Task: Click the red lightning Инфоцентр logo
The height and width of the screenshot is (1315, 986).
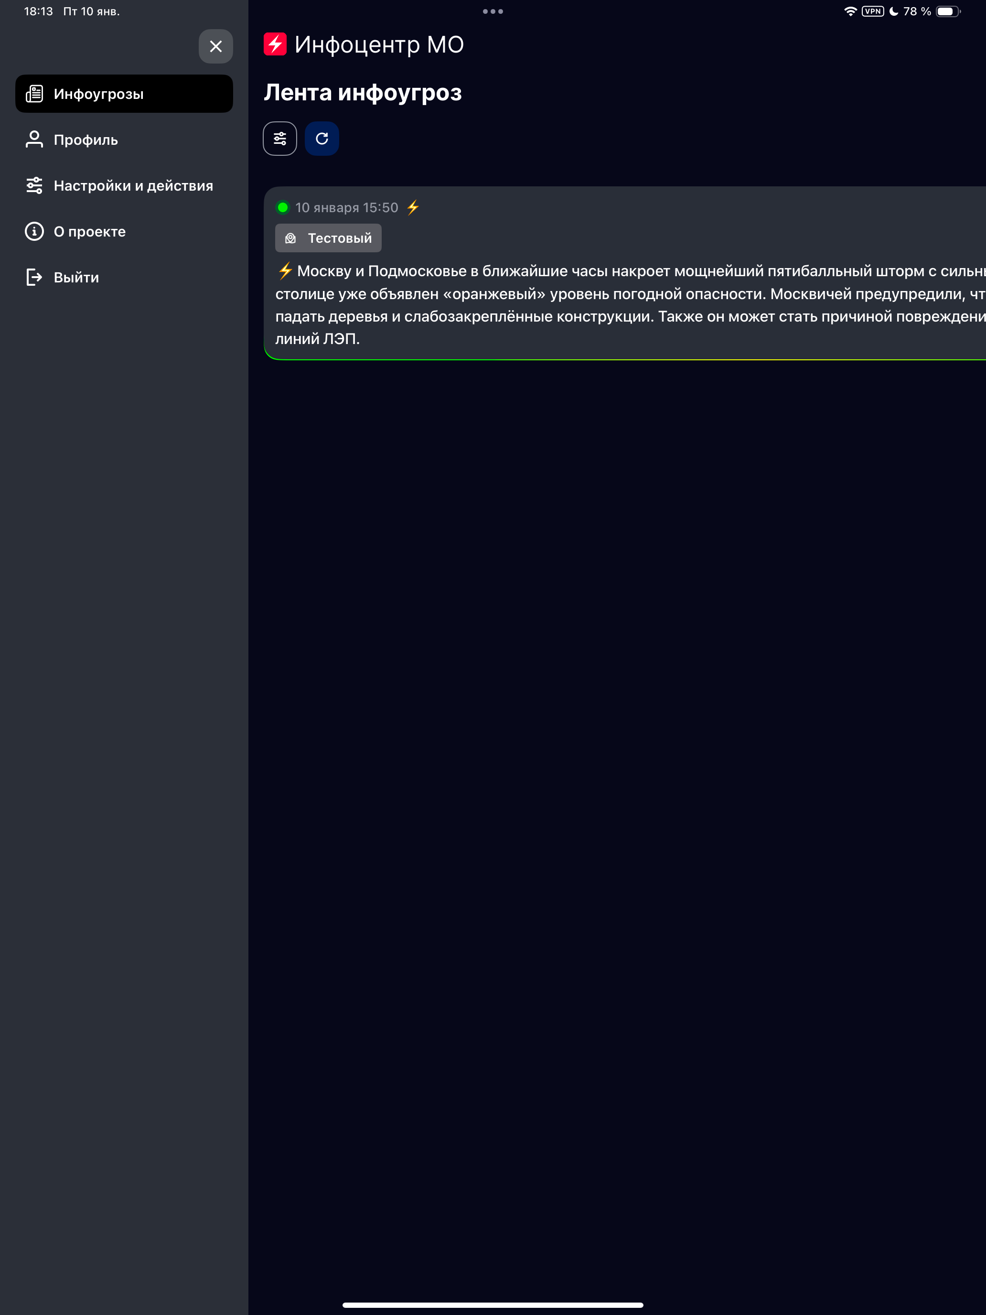Action: click(x=275, y=44)
